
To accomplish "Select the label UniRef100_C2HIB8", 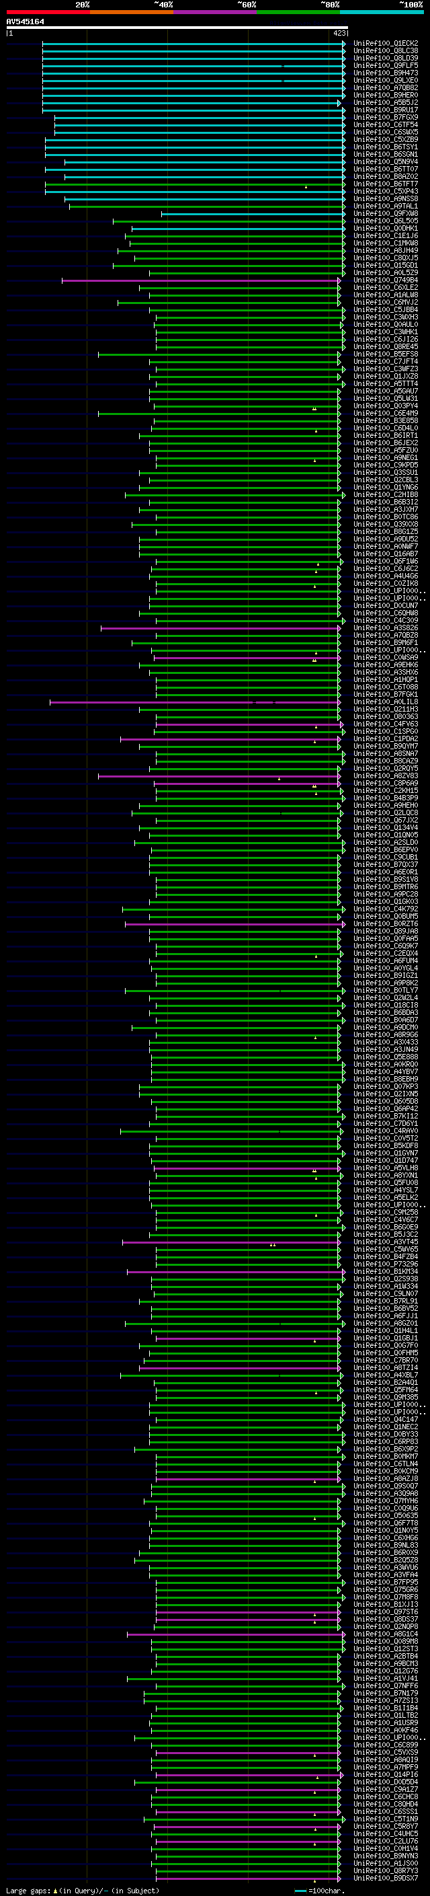I will [x=386, y=494].
